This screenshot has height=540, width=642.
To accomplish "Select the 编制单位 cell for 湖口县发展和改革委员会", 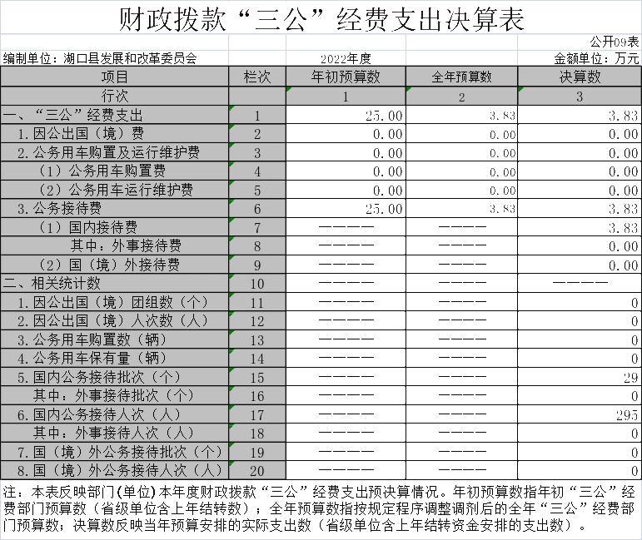I will coord(100,59).
